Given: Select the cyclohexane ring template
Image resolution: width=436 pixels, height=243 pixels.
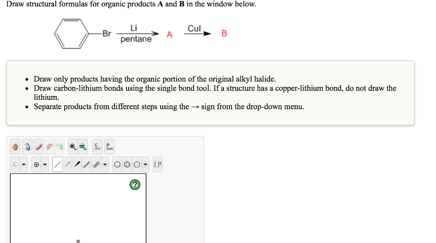Looking at the screenshot, I should click(118, 164).
